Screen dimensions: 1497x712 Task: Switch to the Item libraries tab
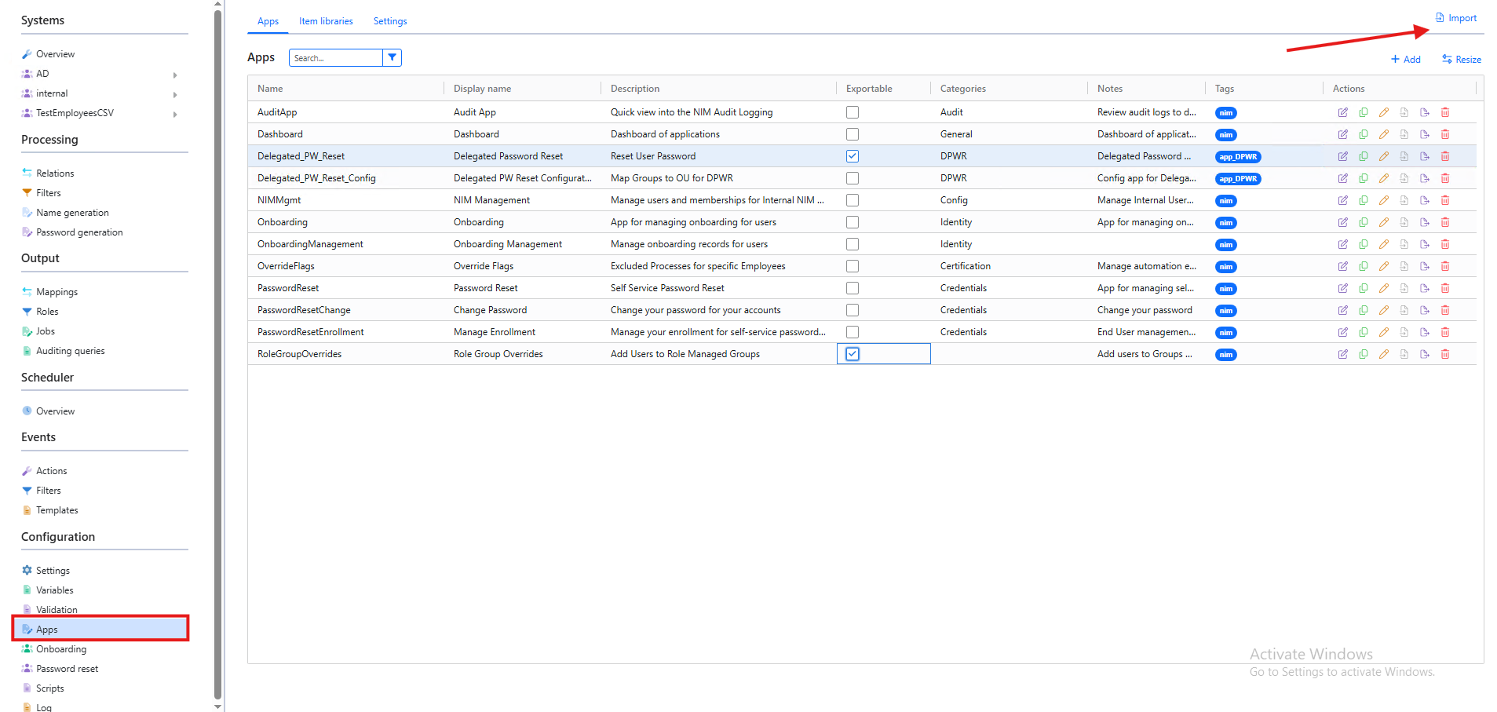point(326,21)
